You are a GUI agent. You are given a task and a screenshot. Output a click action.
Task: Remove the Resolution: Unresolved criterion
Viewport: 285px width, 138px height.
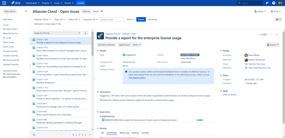(59, 24)
